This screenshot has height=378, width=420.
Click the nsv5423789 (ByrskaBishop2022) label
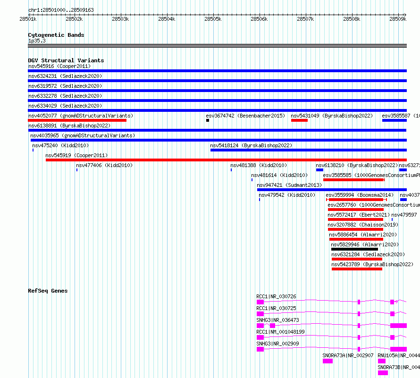372,264
